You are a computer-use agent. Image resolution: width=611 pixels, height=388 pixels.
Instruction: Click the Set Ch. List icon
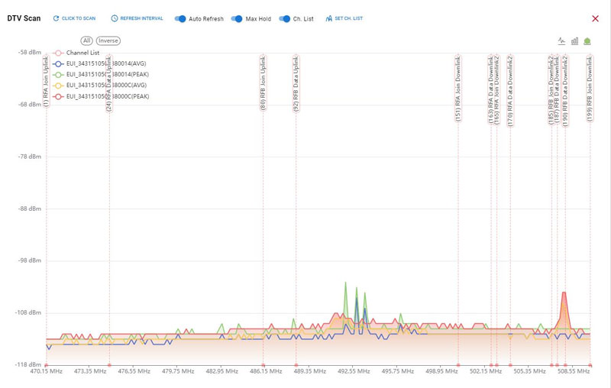[328, 18]
